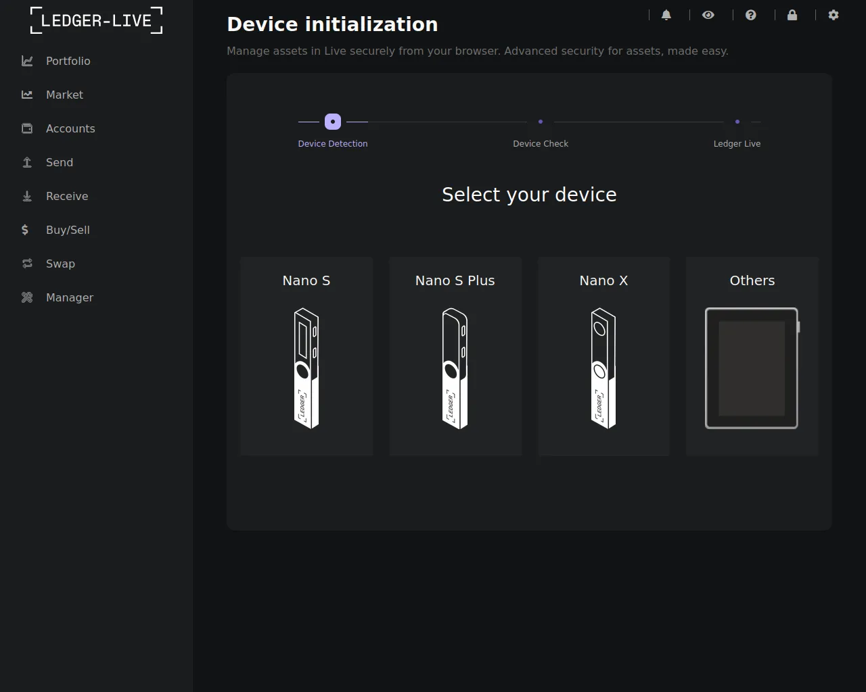The height and width of the screenshot is (692, 866).
Task: Open Accounts in sidebar
Action: coord(70,128)
